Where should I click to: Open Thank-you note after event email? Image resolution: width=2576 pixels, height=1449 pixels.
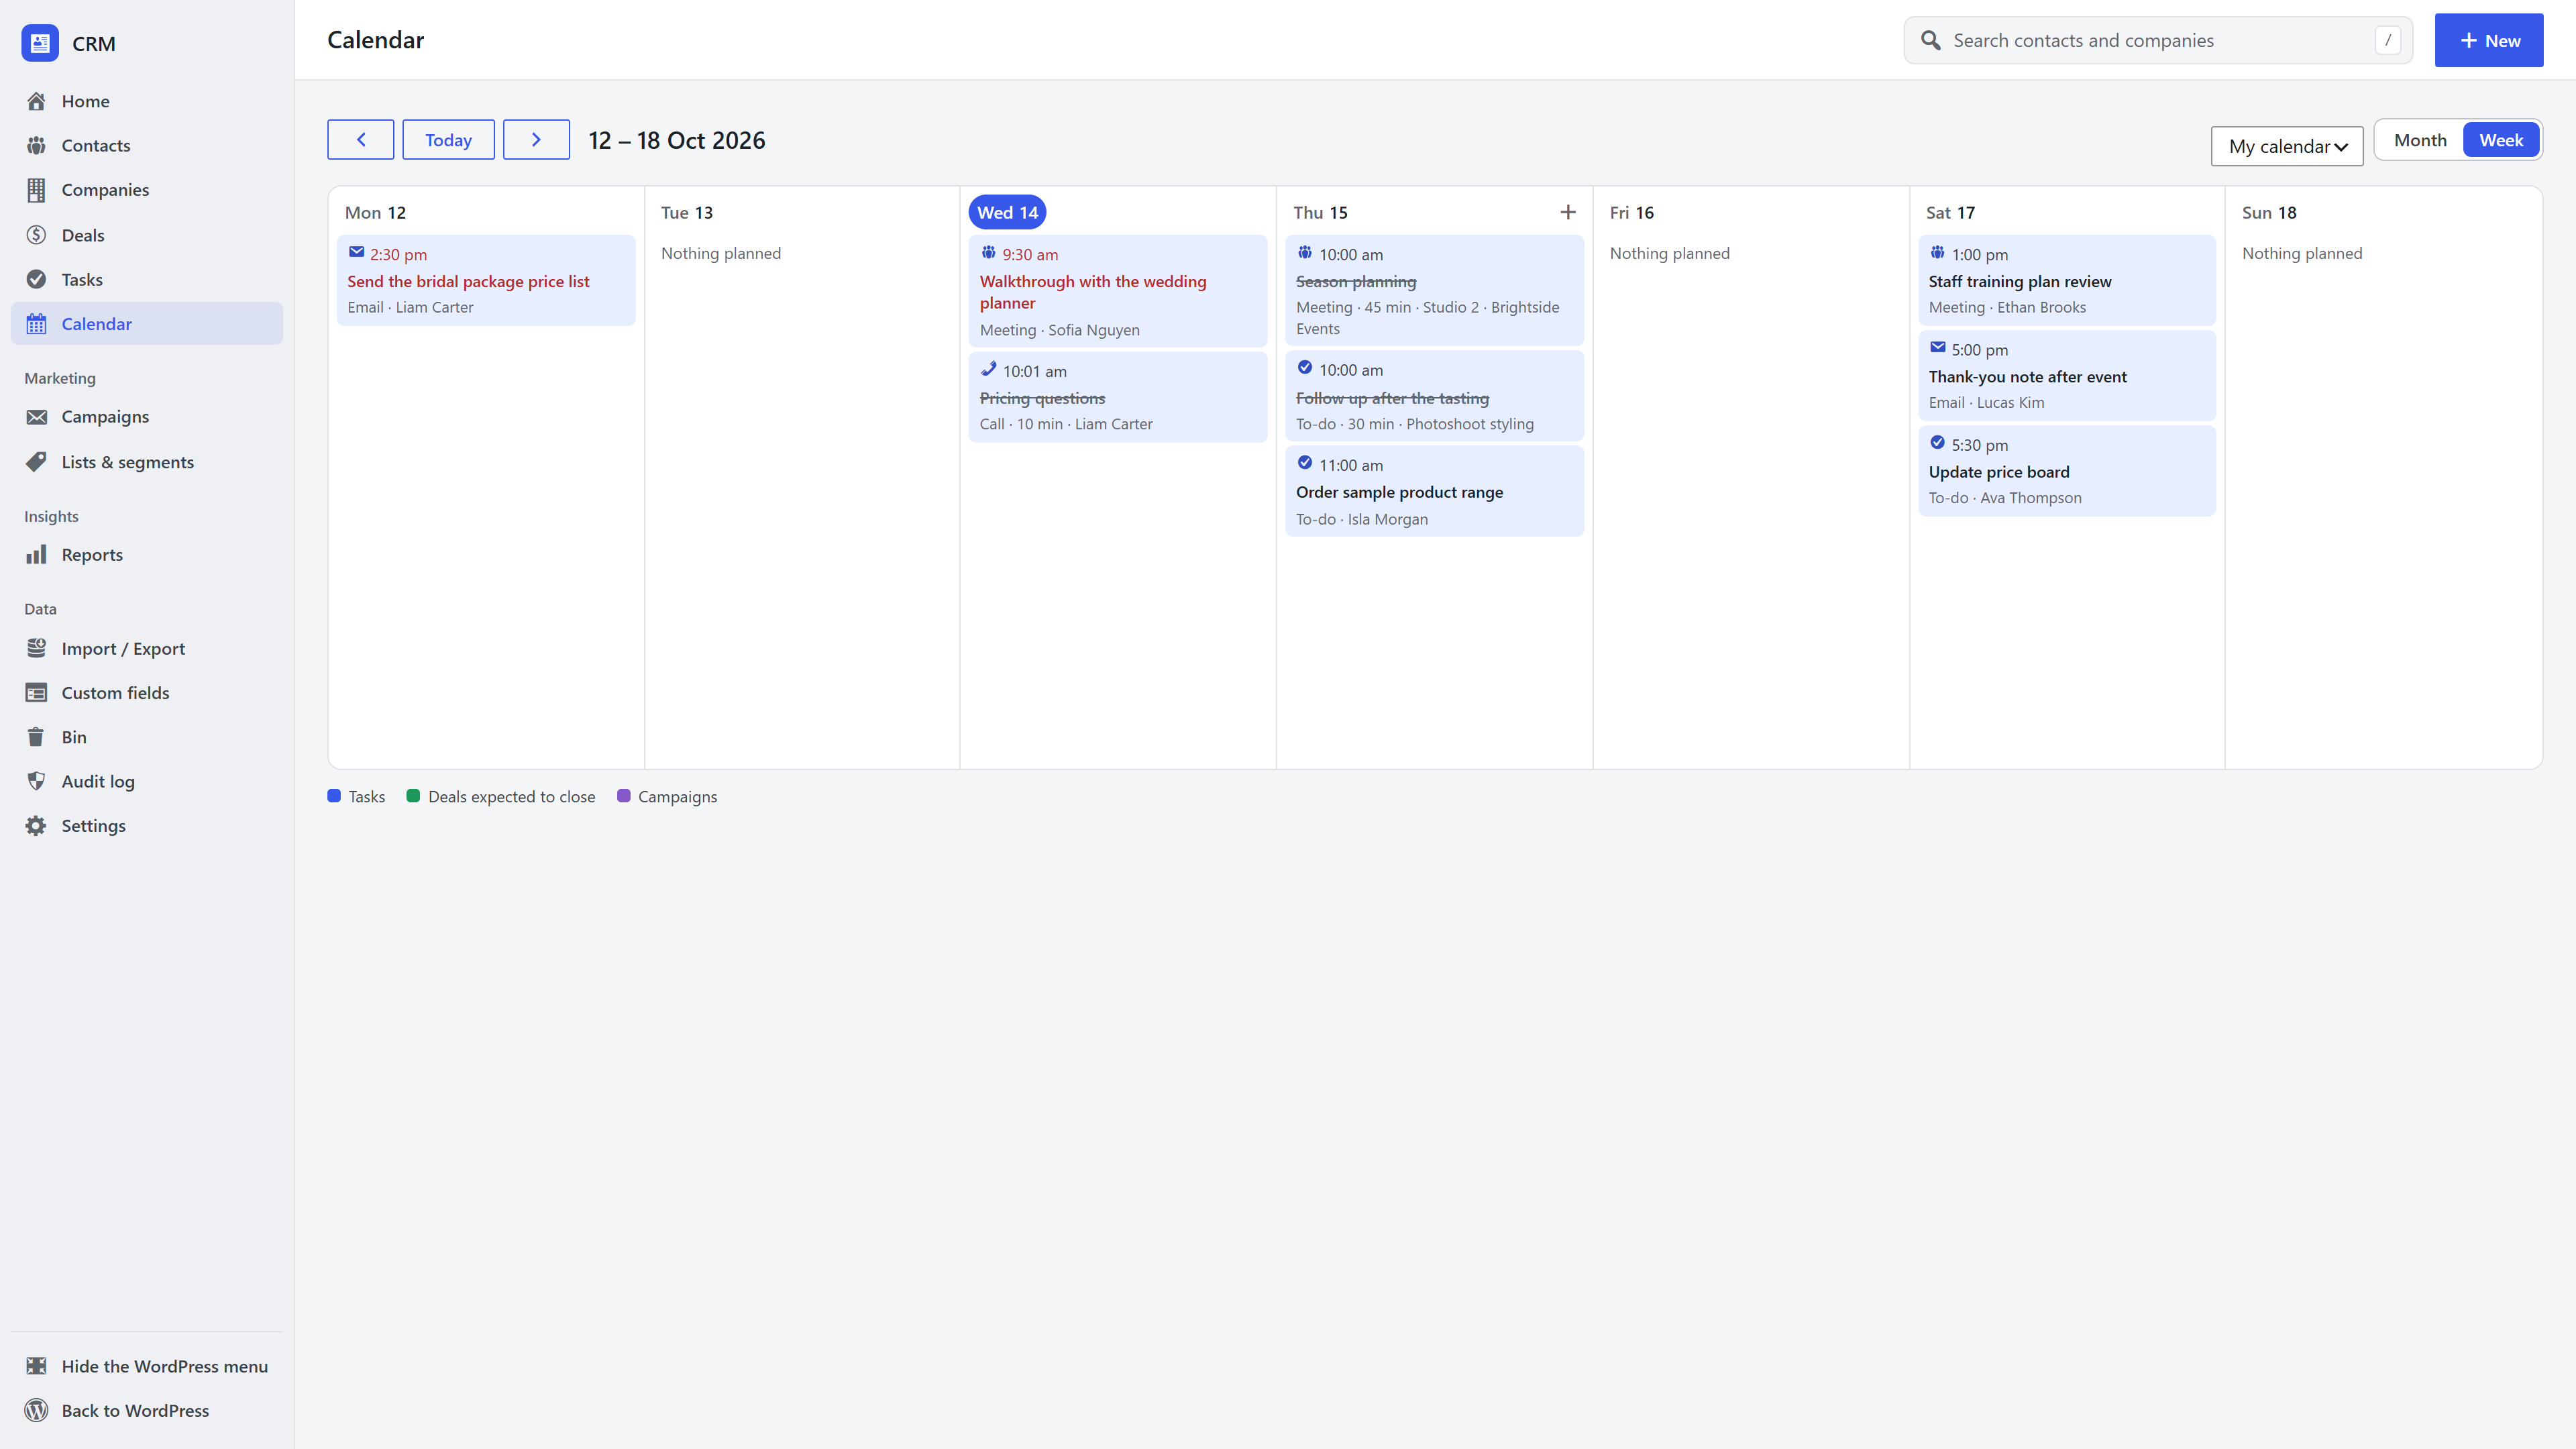point(2066,375)
